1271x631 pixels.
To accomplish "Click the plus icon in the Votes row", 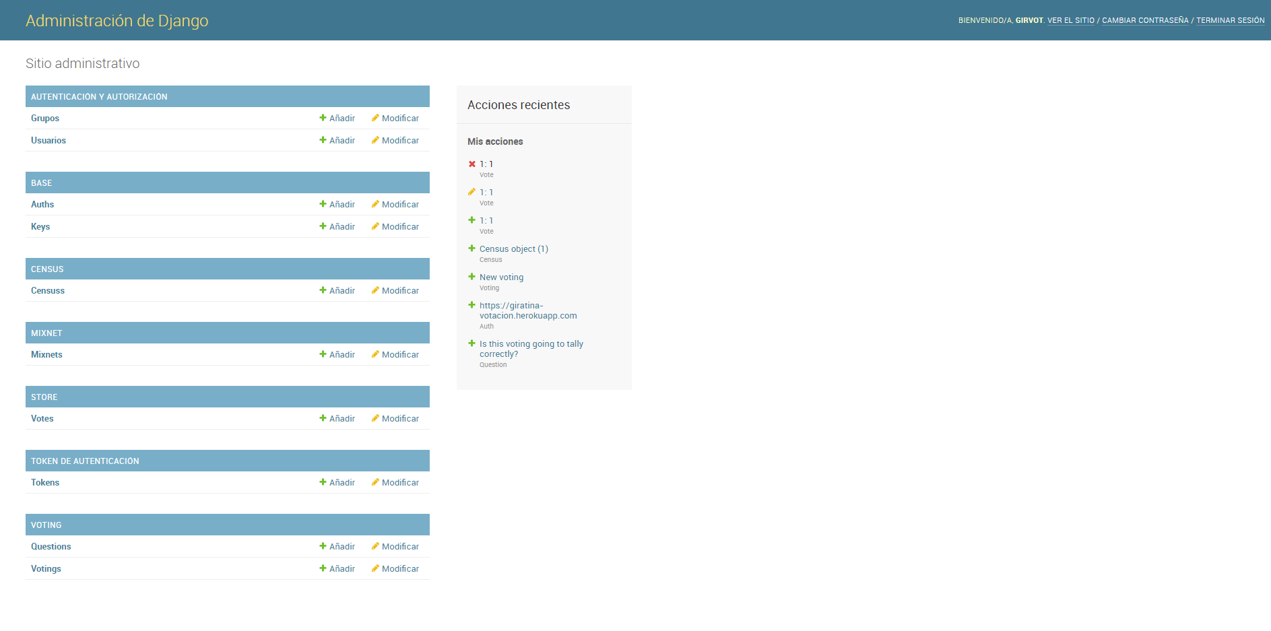I will (323, 418).
